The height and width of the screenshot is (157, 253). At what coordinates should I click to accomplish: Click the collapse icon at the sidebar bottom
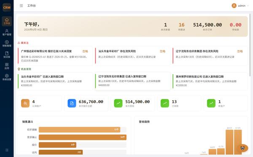point(7,150)
